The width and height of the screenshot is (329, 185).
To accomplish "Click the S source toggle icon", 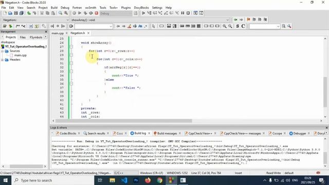I will (237, 26).
